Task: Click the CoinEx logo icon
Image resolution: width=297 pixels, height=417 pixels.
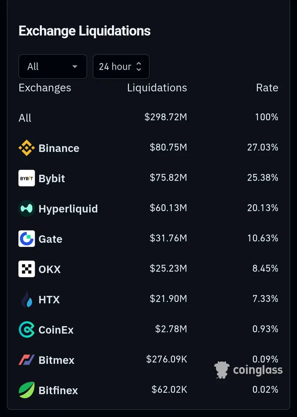Action: click(26, 329)
